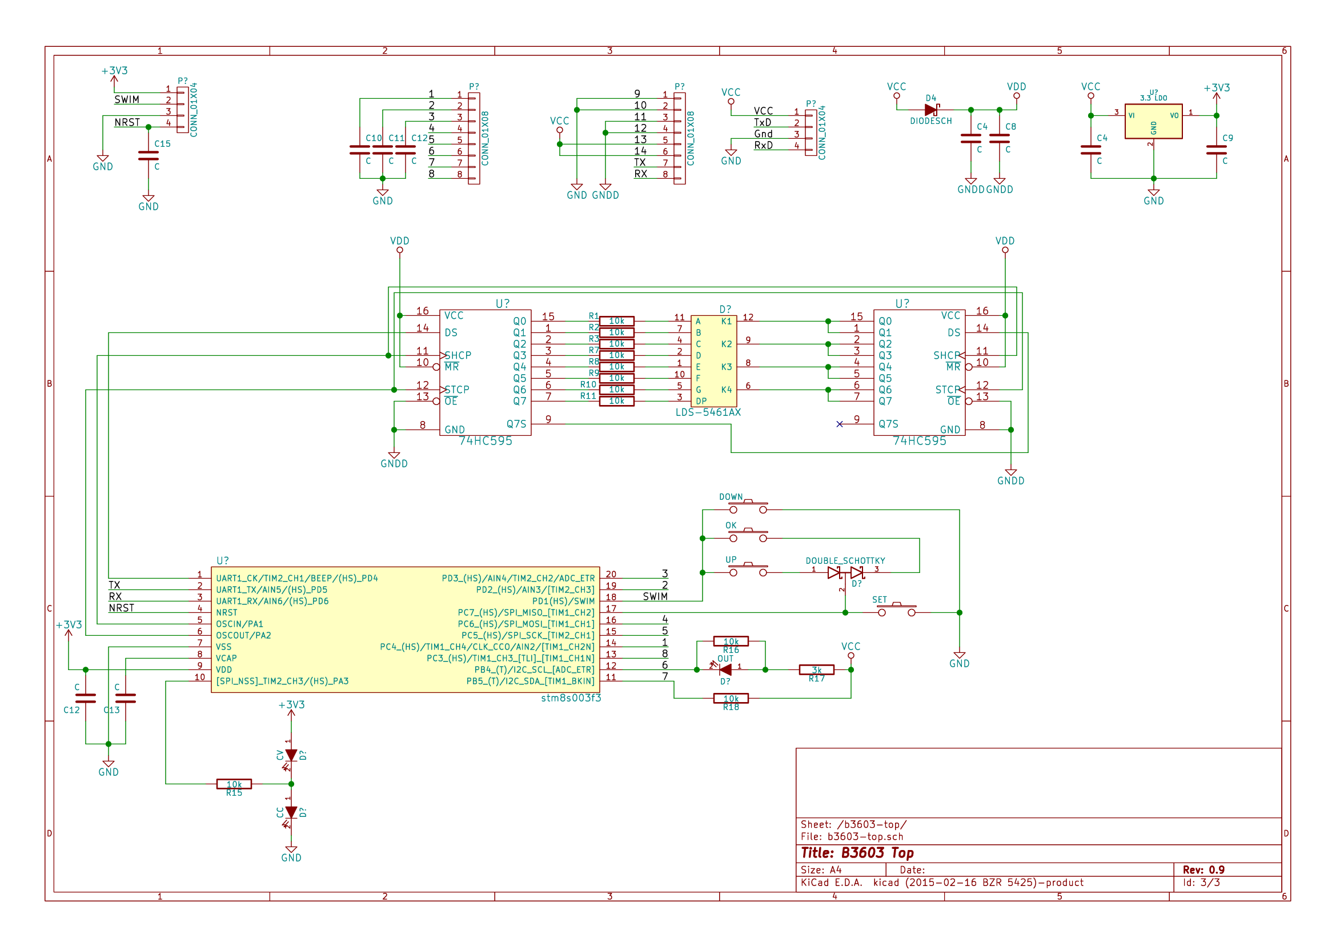Click the 3.3 LDO regulator symbol
Screen dimensions: 1336x946
tap(1153, 121)
